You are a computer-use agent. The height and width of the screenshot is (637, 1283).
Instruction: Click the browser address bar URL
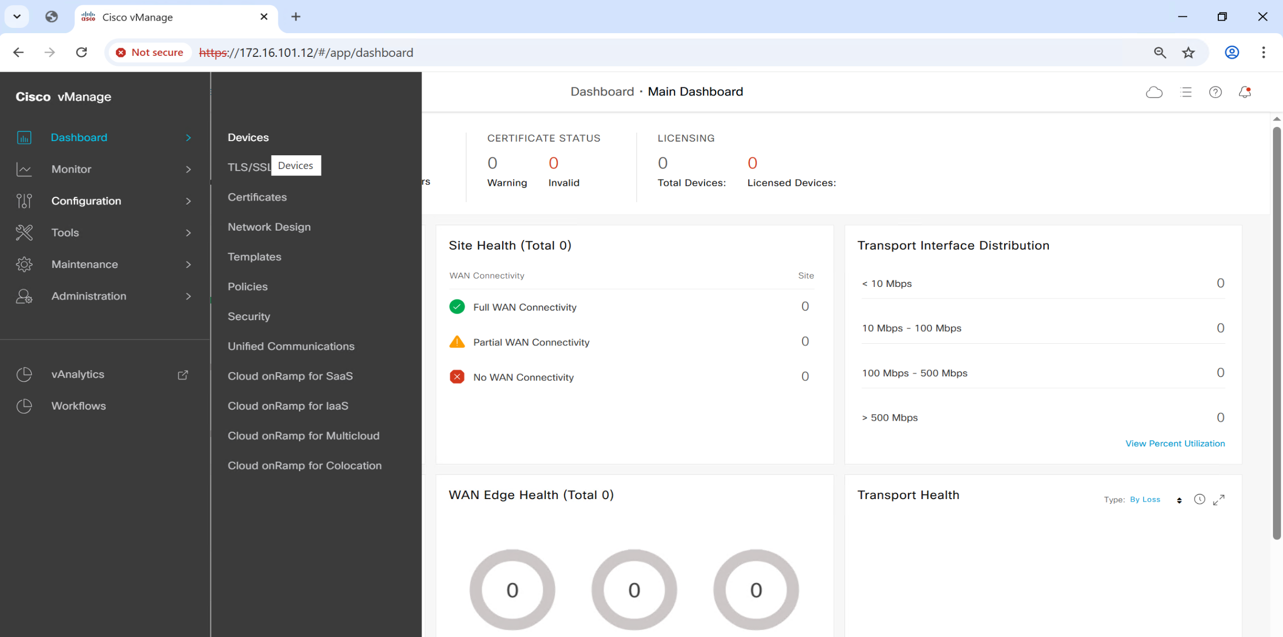pyautogui.click(x=306, y=53)
